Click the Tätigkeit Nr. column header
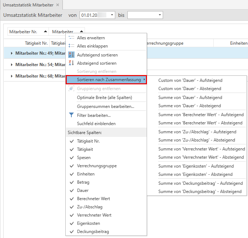 coord(27,43)
